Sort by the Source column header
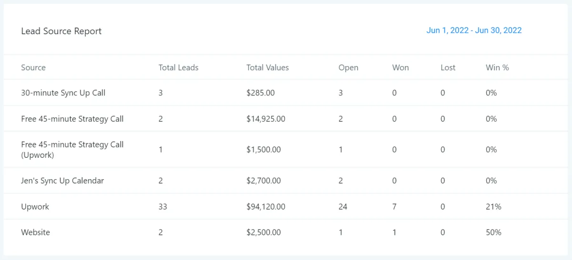Viewport: 572px width, 260px height. pos(33,67)
